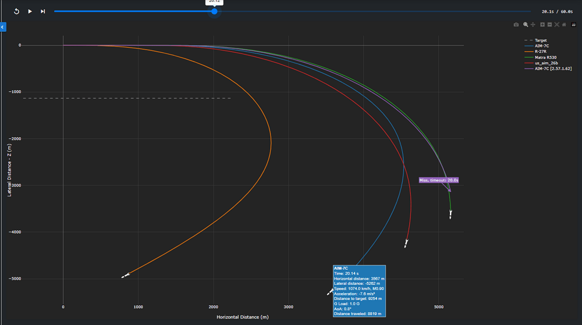Image resolution: width=582 pixels, height=325 pixels.
Task: Click the Matra R530 green missile marker
Action: (450, 215)
